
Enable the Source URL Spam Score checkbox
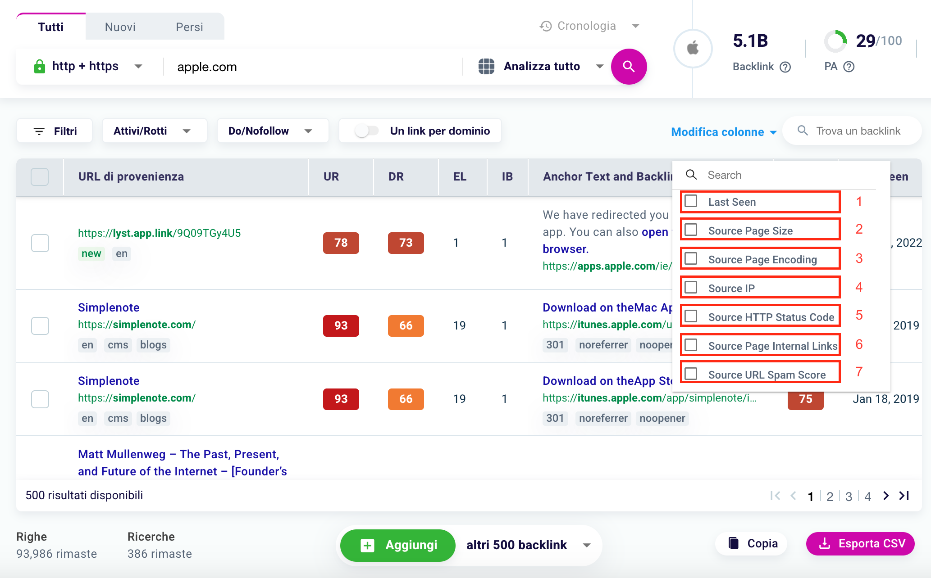[691, 374]
